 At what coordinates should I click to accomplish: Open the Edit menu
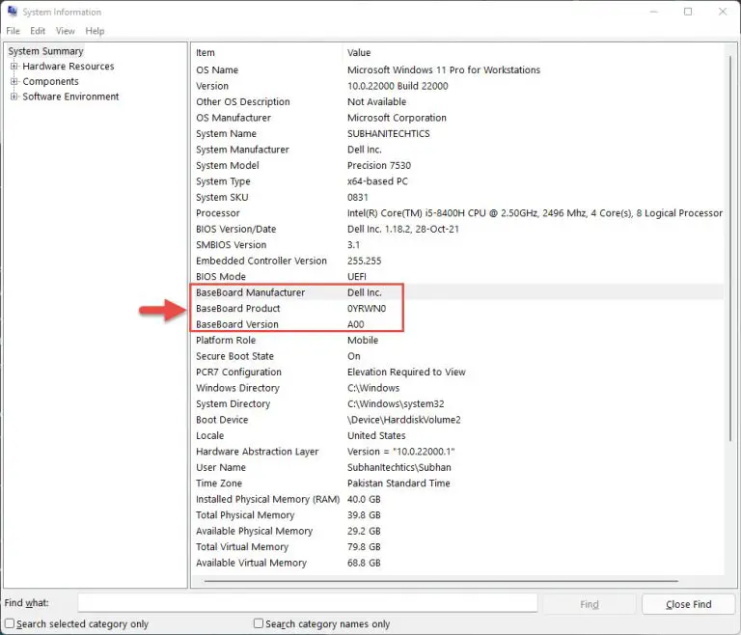(38, 31)
